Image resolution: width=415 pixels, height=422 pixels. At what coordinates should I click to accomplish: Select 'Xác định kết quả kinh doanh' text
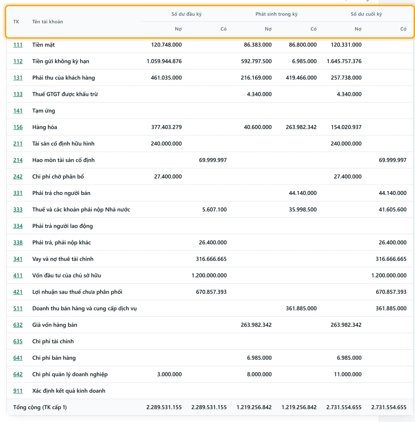[69, 391]
